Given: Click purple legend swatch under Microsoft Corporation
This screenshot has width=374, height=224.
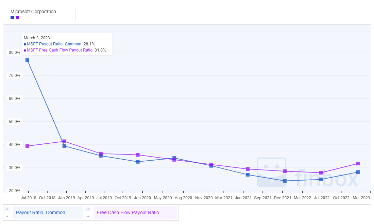Looking at the screenshot, I should coord(17,18).
